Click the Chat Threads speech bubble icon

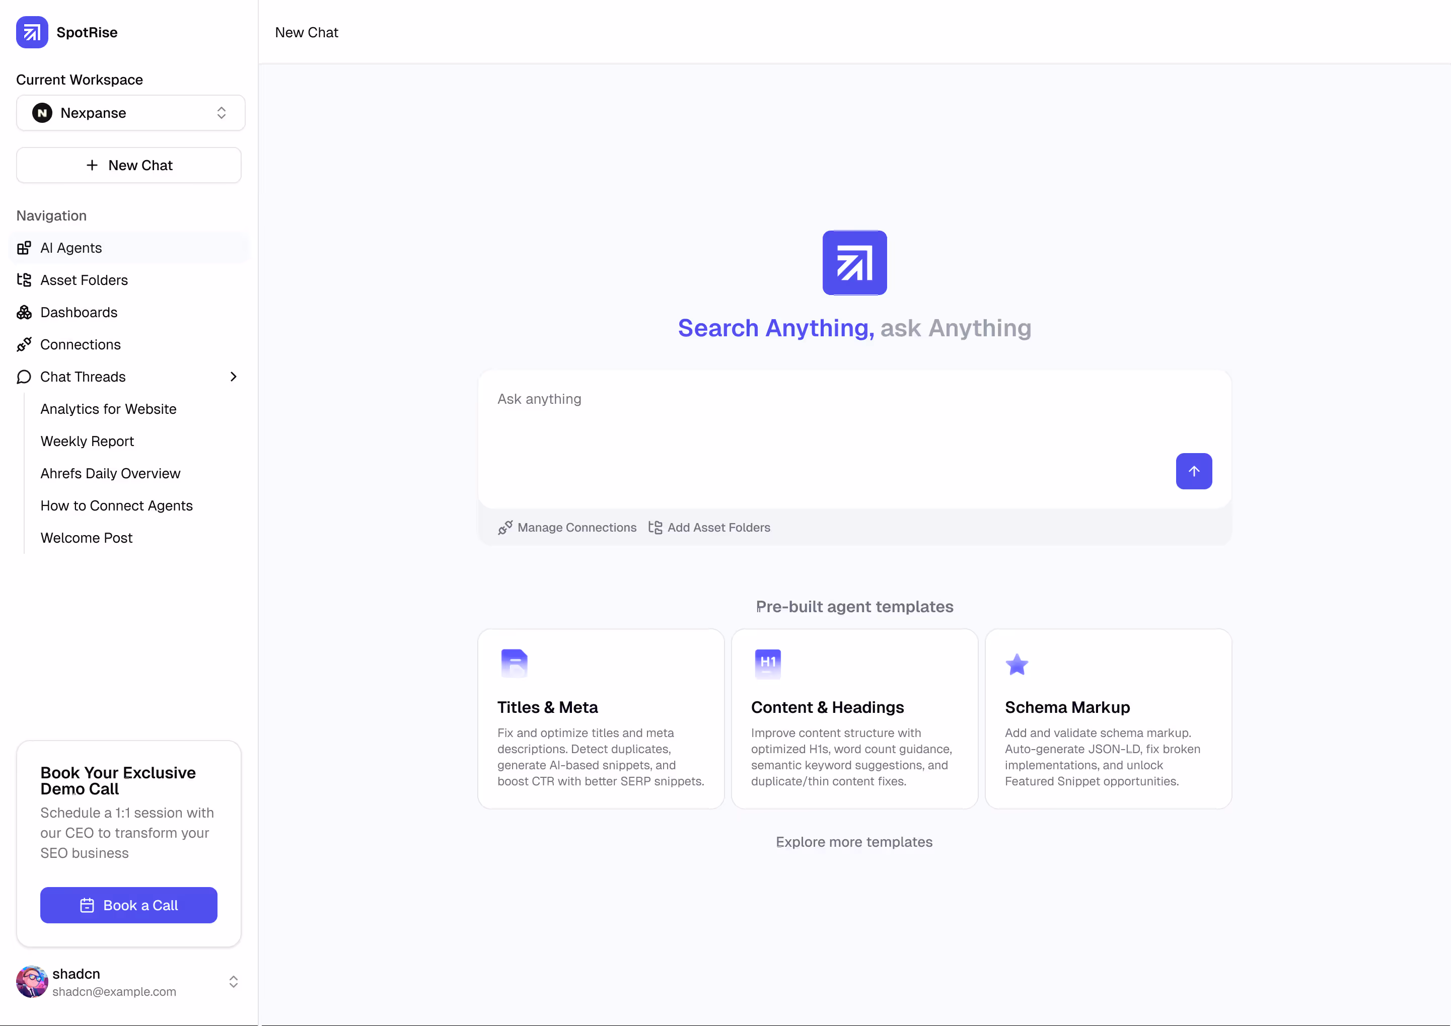[24, 377]
